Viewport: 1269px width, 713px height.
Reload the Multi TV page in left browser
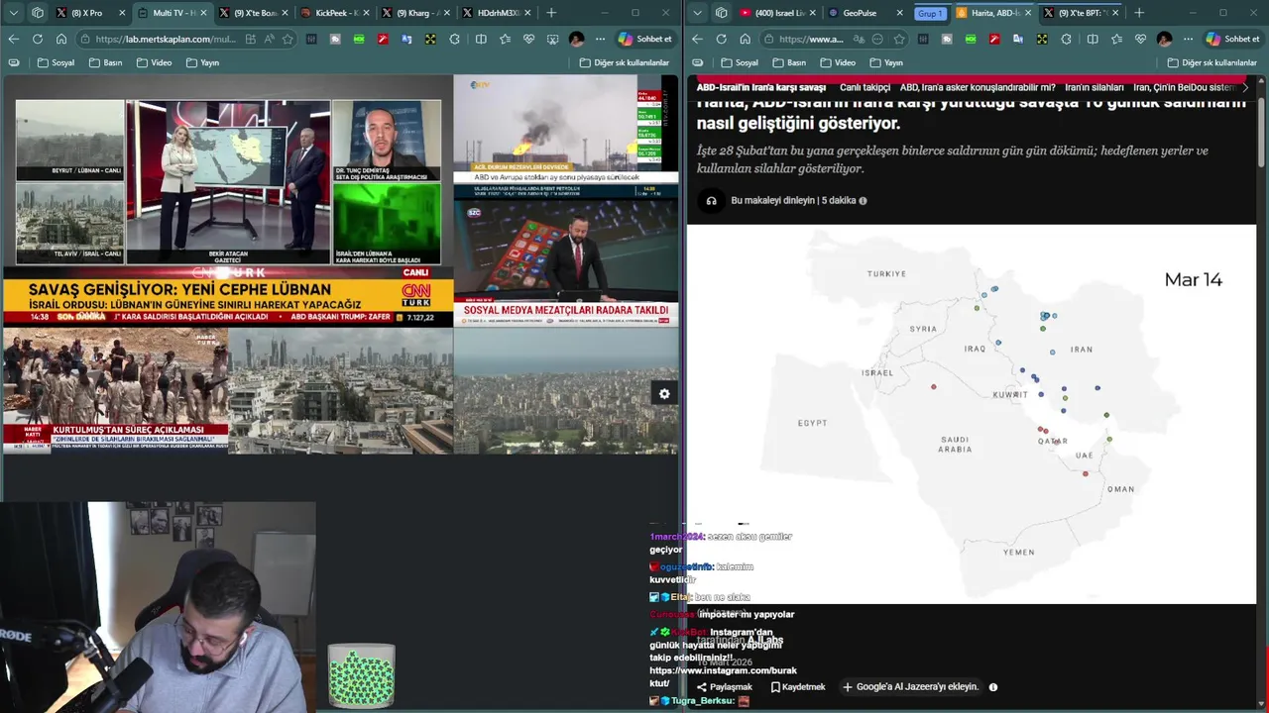coord(38,39)
